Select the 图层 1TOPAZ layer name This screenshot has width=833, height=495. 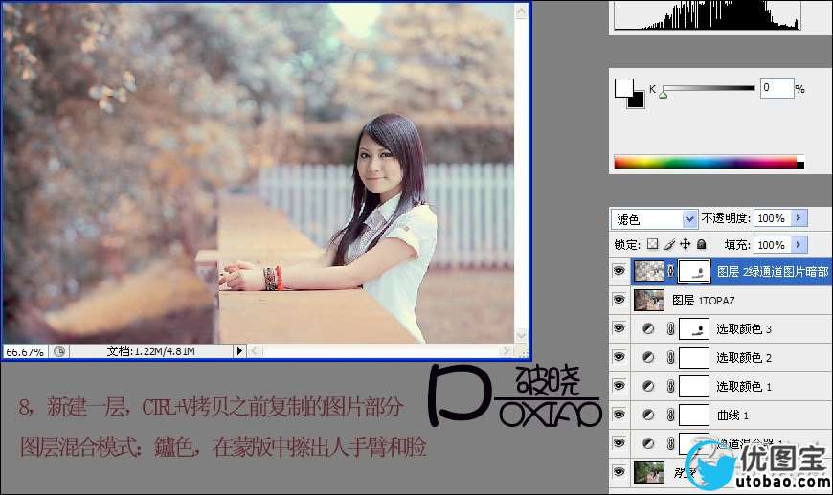click(x=704, y=301)
